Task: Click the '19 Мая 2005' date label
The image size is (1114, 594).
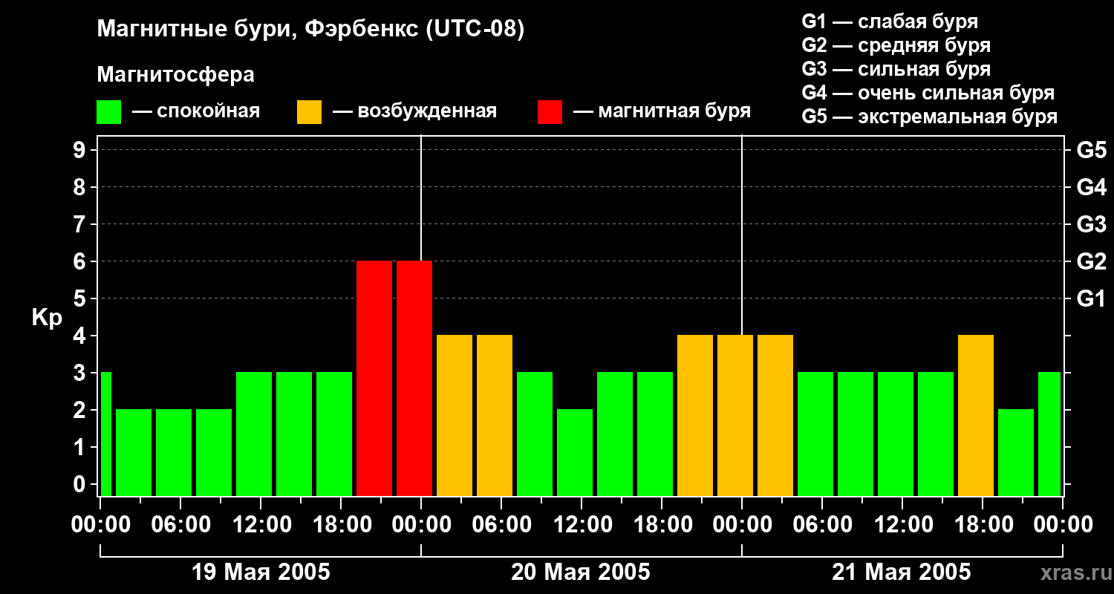Action: 261,572
